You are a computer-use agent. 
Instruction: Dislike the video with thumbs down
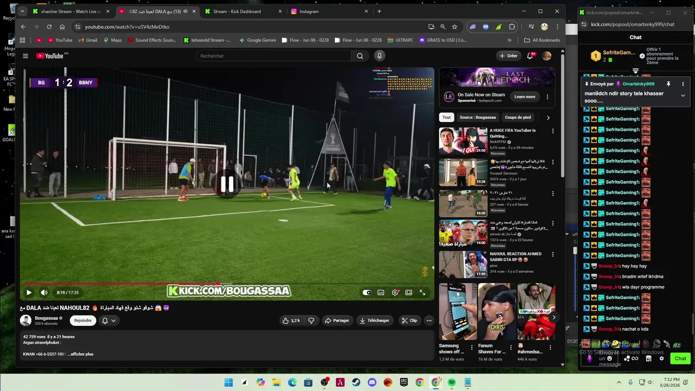coord(311,320)
